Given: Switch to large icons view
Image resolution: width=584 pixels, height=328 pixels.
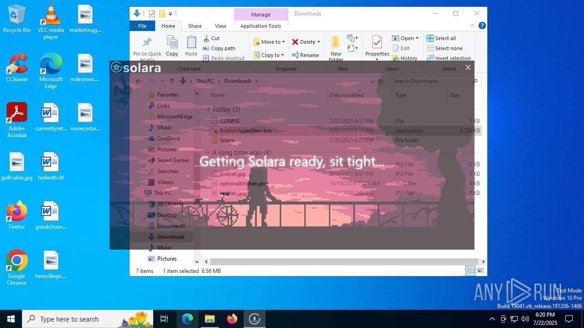Looking at the screenshot, I should (480, 271).
